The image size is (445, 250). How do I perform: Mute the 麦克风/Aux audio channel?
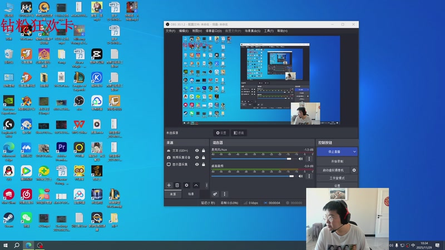click(x=300, y=159)
